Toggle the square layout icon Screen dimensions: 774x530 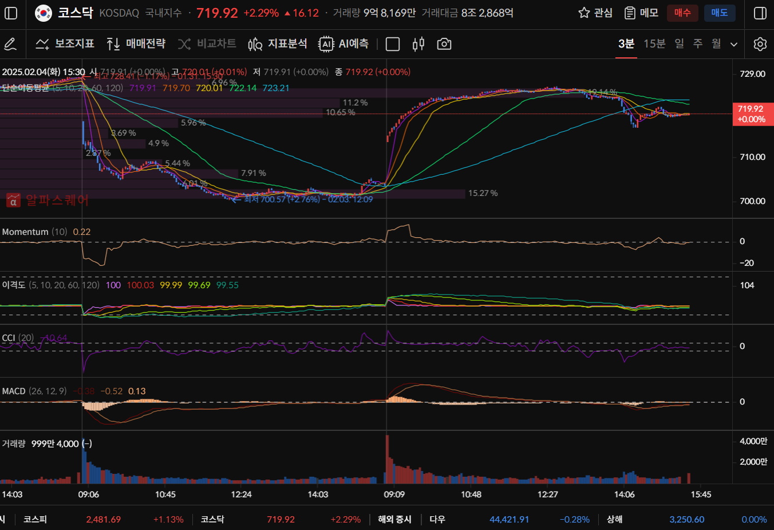[x=393, y=44]
